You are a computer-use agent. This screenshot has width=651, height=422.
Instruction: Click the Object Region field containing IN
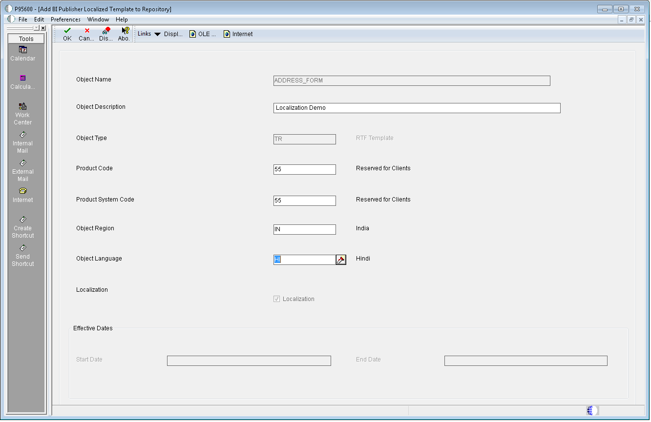pyautogui.click(x=305, y=229)
